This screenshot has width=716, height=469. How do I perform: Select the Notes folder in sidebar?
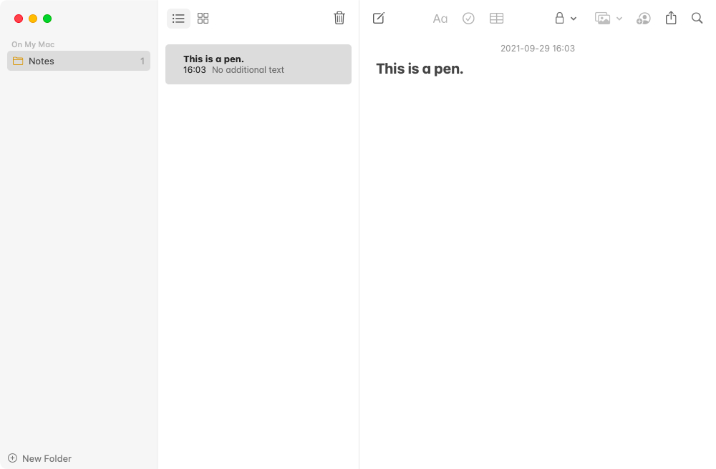click(x=79, y=61)
